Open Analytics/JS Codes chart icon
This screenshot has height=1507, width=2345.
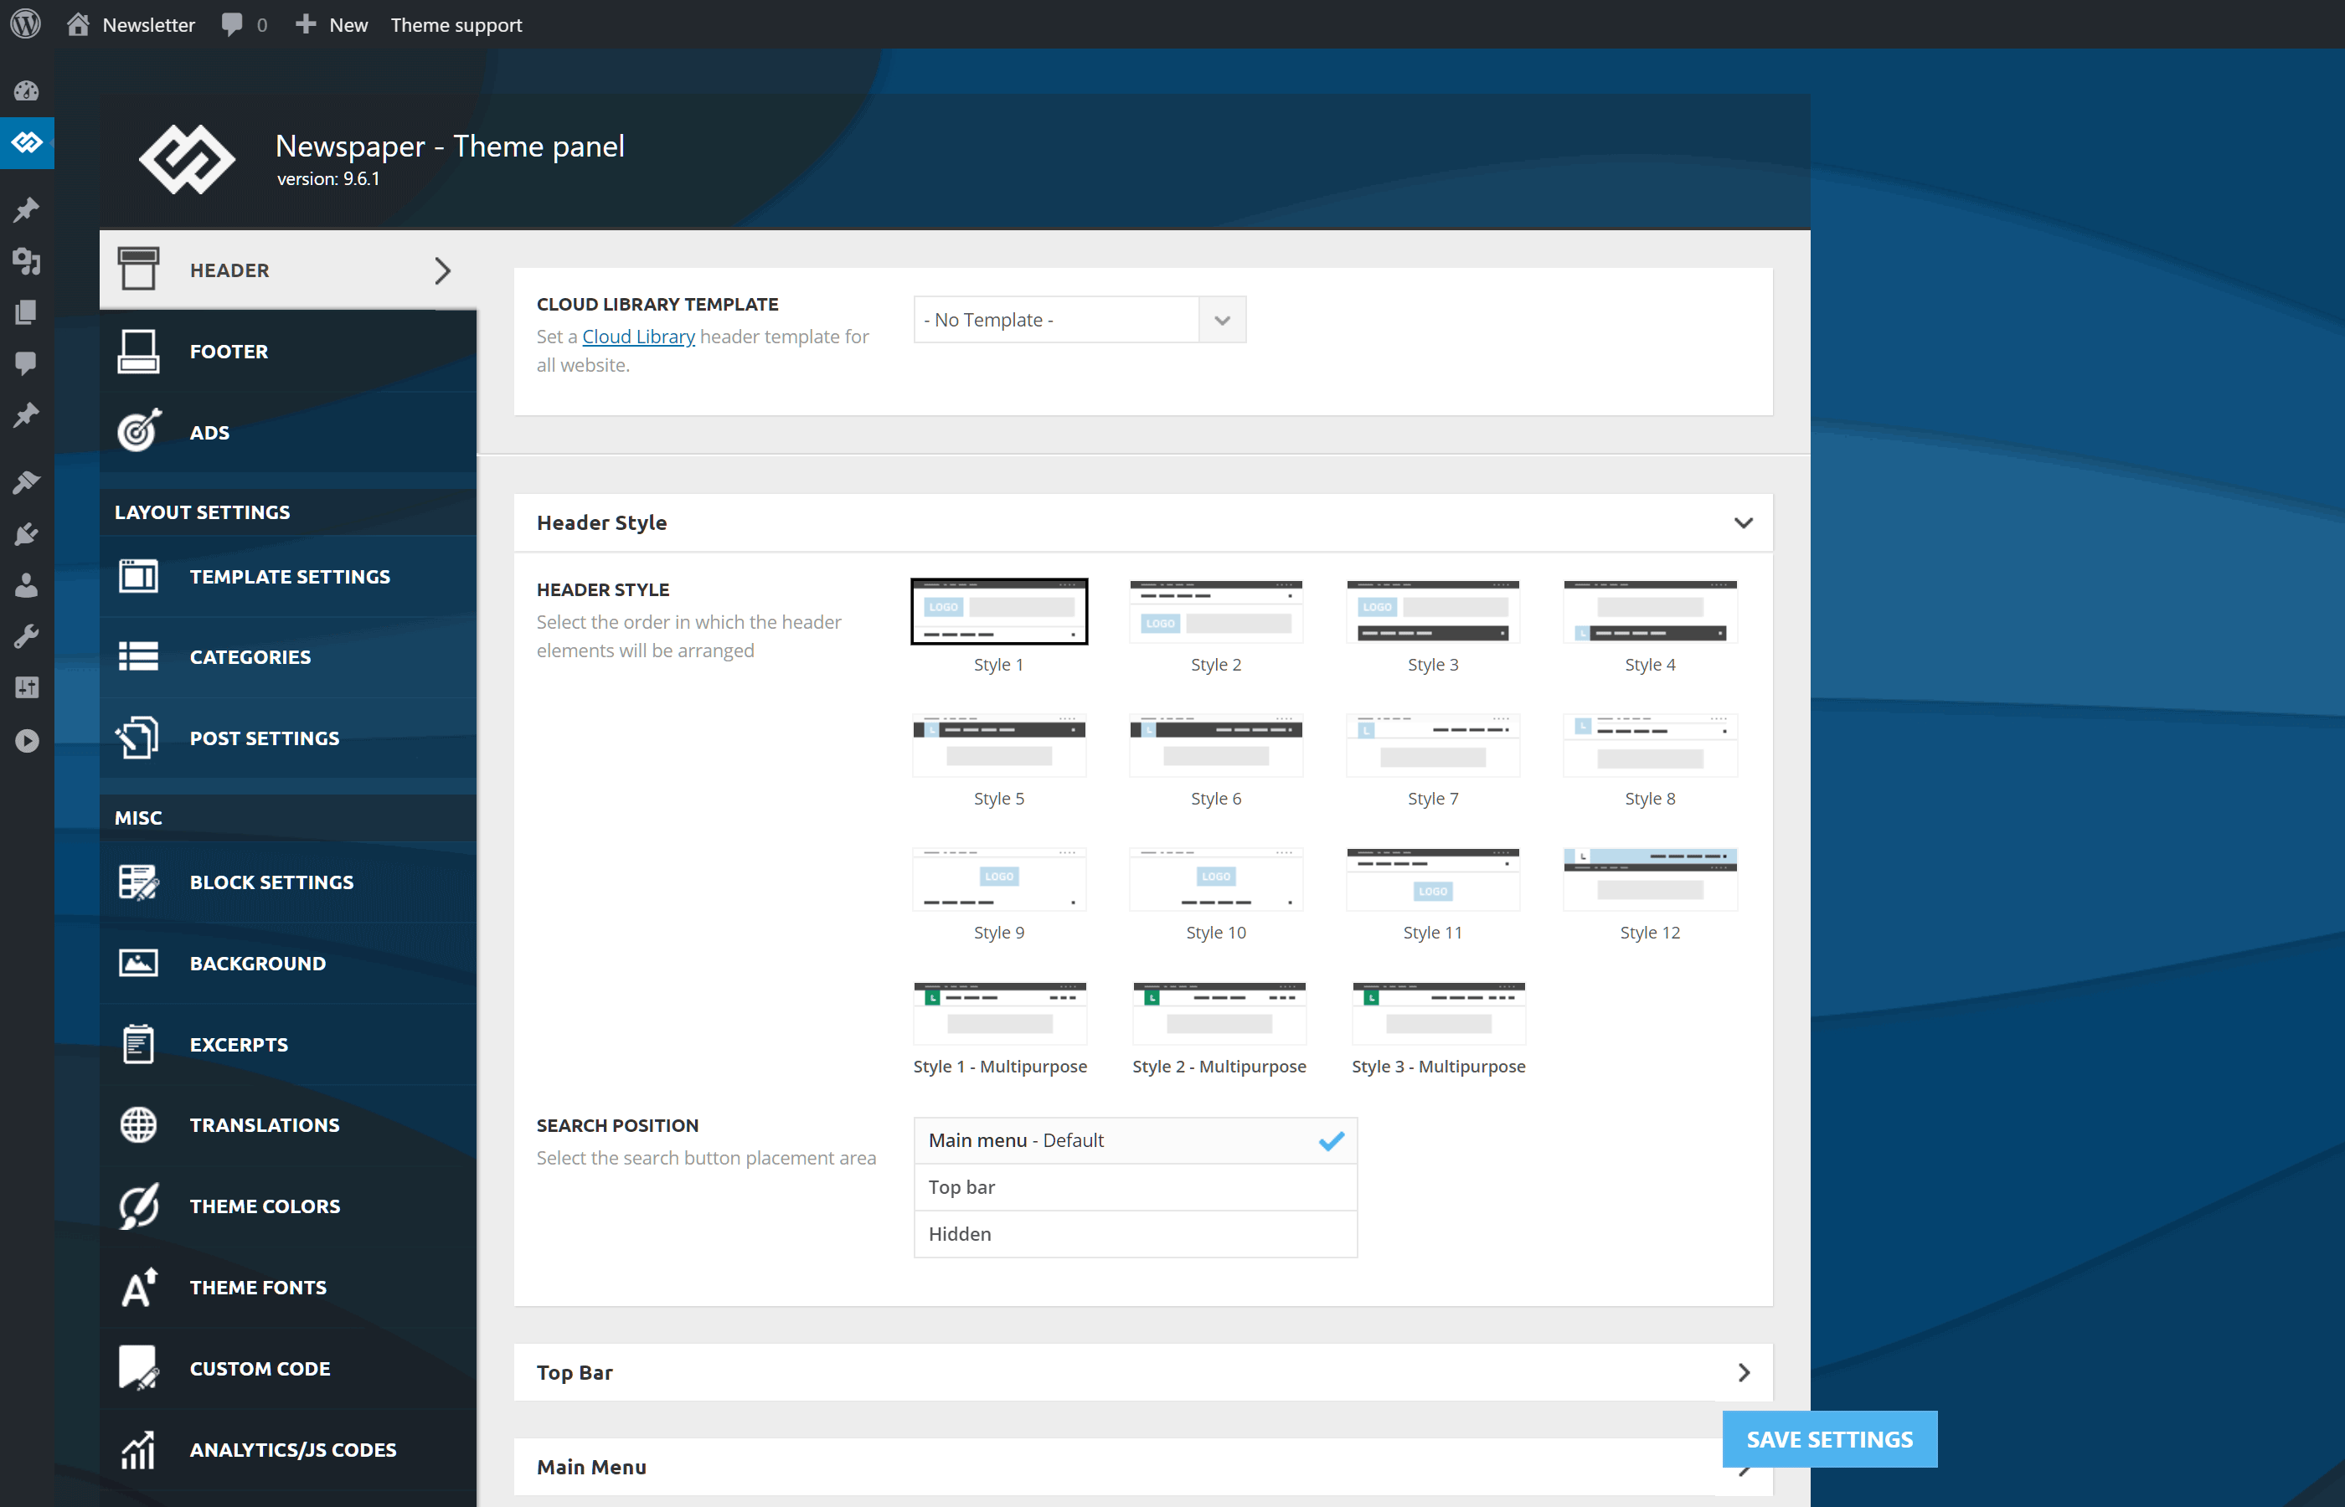(138, 1449)
